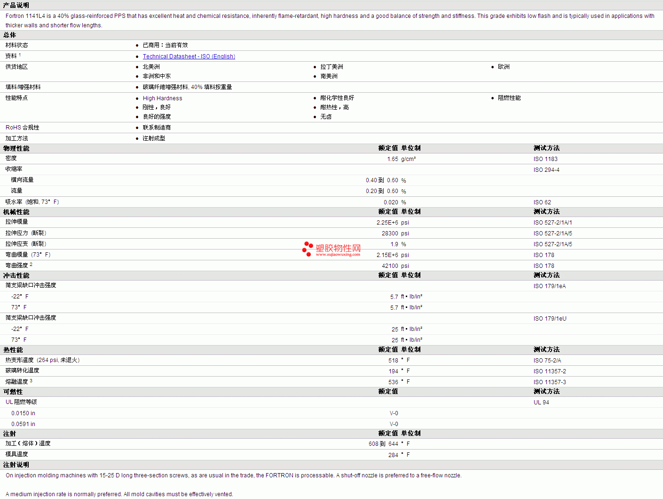Image resolution: width=663 pixels, height=499 pixels.
Task: Select the 模具温度 row label
Action: 16,454
